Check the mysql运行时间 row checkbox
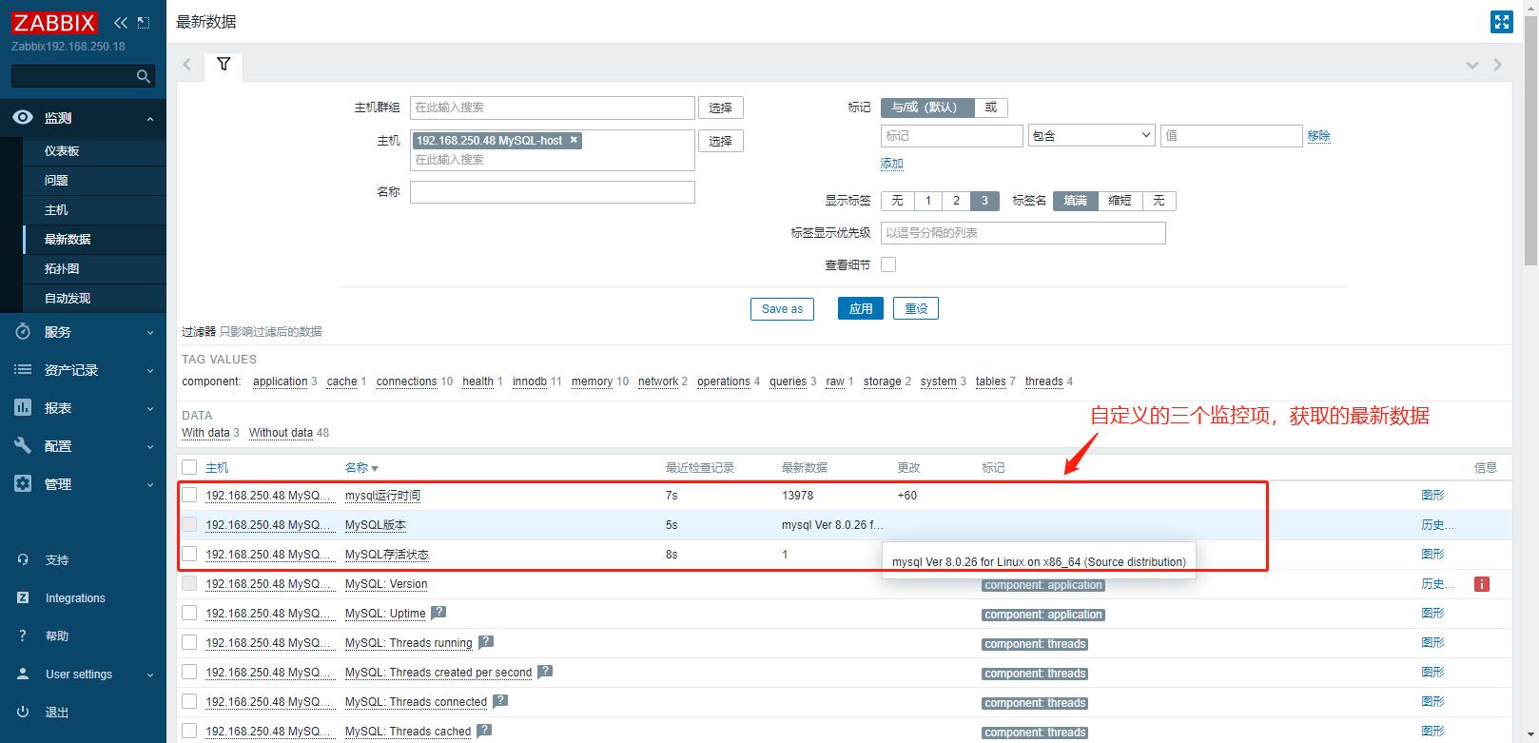The image size is (1539, 743). [x=189, y=495]
